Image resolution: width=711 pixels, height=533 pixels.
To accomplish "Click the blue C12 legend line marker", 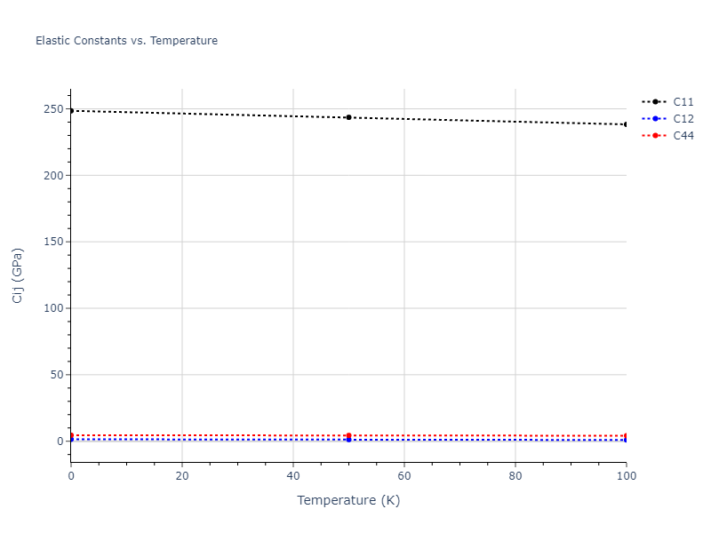I will (x=655, y=119).
